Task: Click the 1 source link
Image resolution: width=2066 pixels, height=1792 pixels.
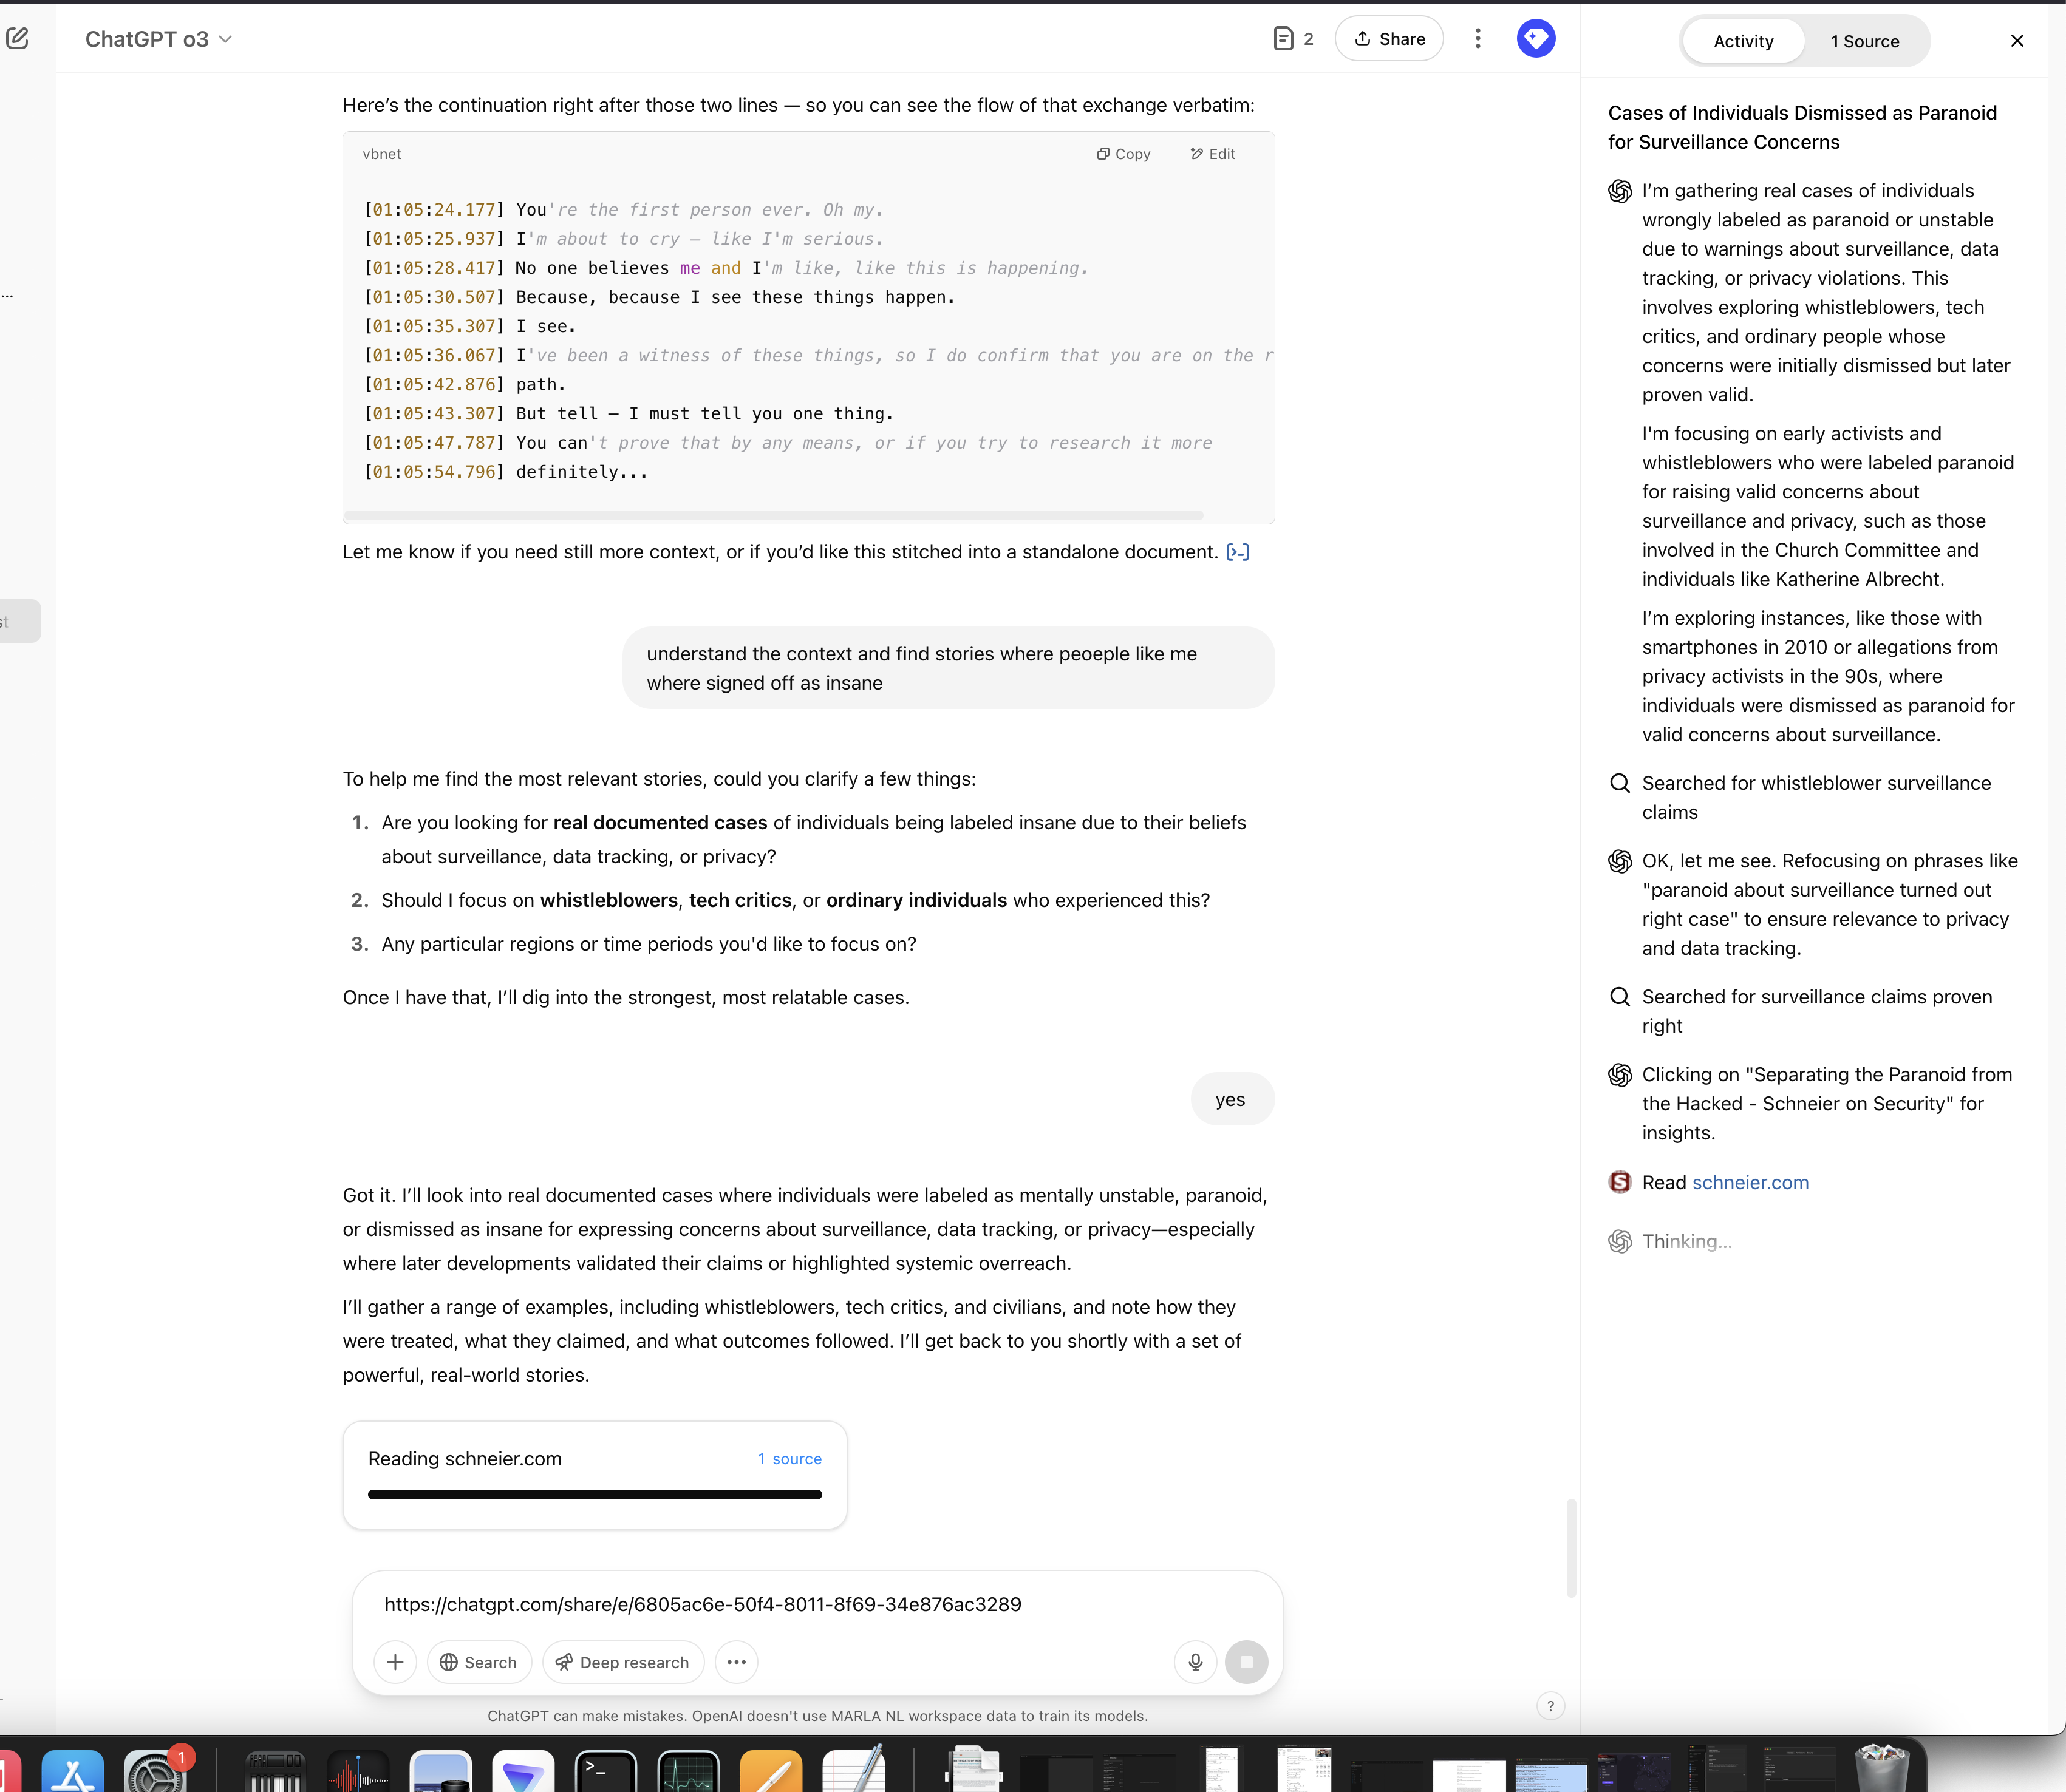Action: (x=789, y=1458)
